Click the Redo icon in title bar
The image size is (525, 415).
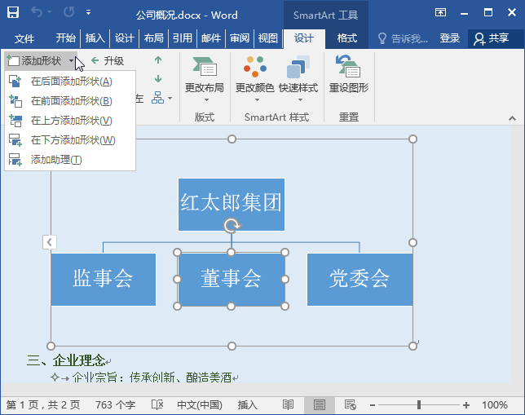tap(69, 12)
